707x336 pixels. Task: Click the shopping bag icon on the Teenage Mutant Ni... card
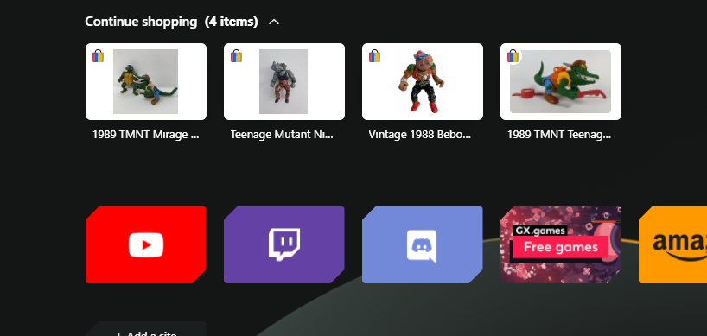(236, 56)
